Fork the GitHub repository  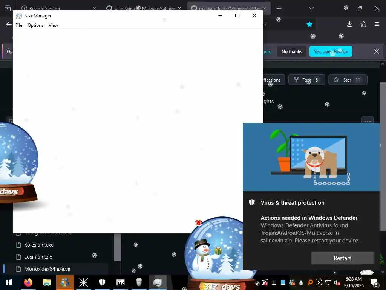307,80
